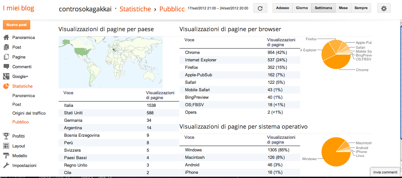
Task: Click the Google+ icon in sidebar
Action: (x=6, y=76)
